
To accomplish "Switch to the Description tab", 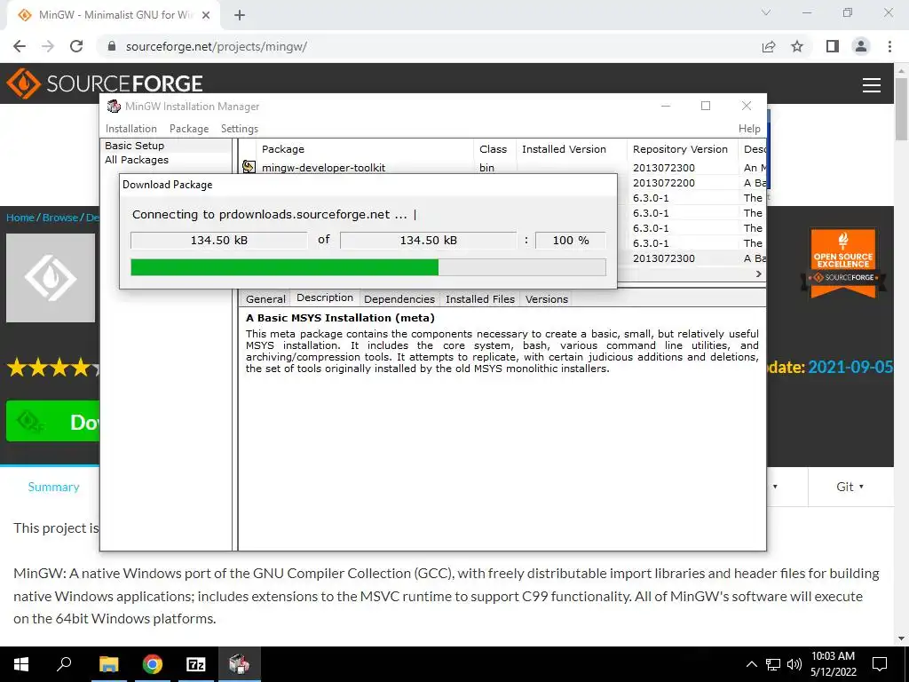I will pos(325,297).
